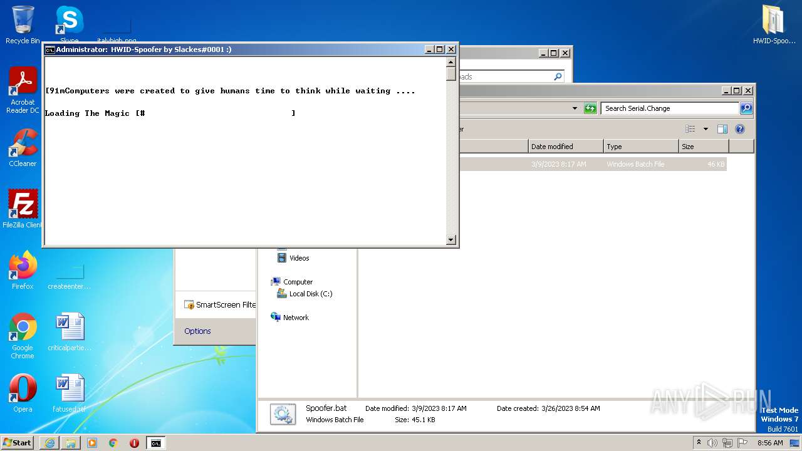Open the address bar history dropdown

coord(575,108)
